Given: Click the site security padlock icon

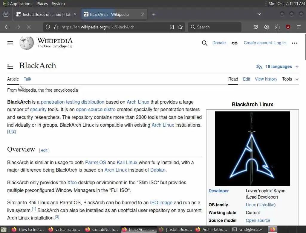Looking at the screenshot, I should (56, 27).
